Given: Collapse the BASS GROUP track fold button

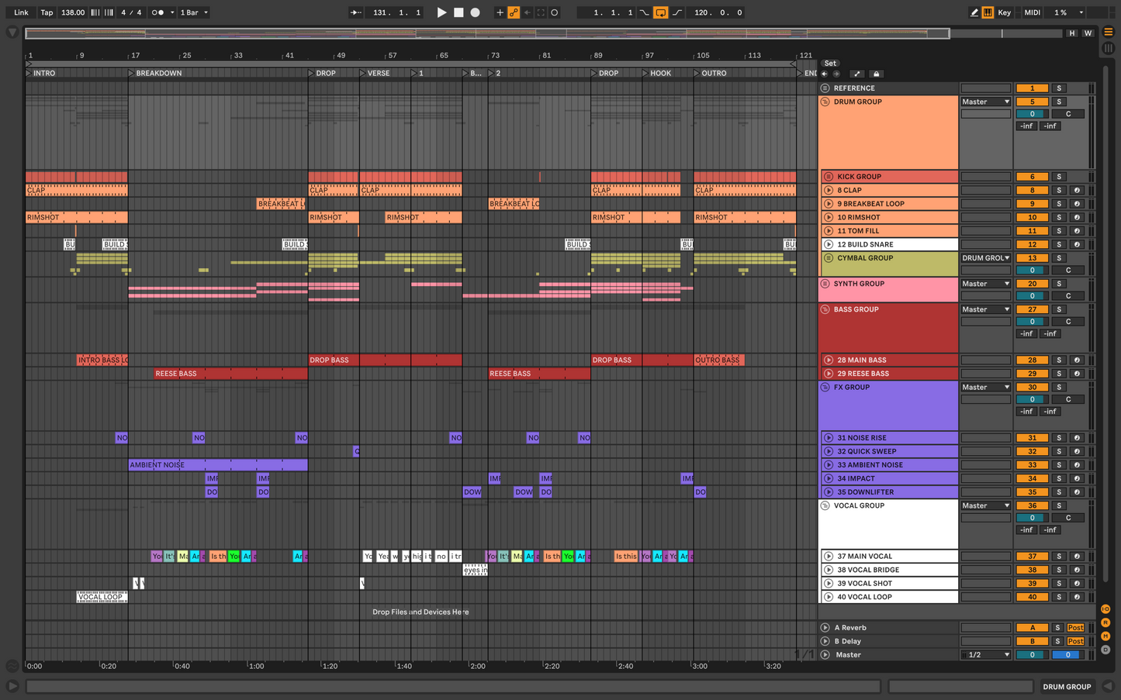Looking at the screenshot, I should pos(825,310).
